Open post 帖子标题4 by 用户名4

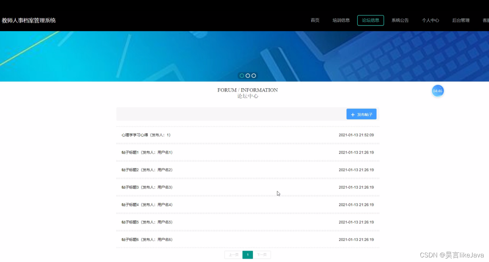pos(248,205)
